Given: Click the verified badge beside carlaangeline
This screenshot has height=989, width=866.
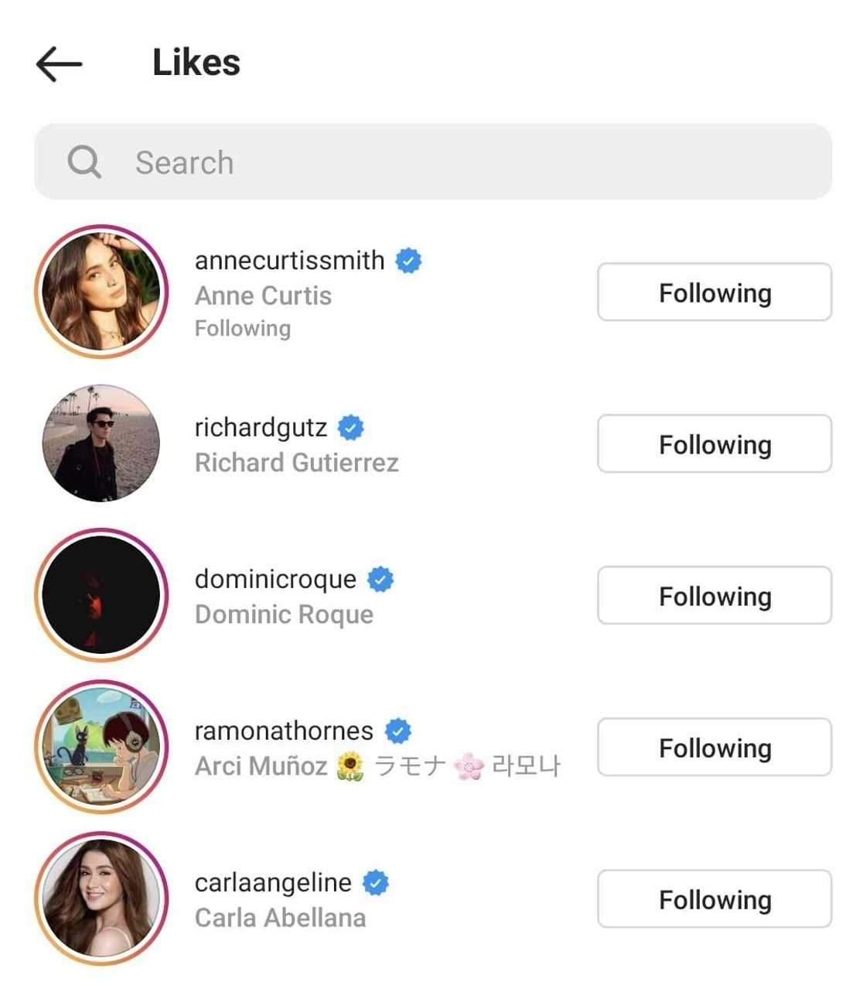Looking at the screenshot, I should click(376, 882).
